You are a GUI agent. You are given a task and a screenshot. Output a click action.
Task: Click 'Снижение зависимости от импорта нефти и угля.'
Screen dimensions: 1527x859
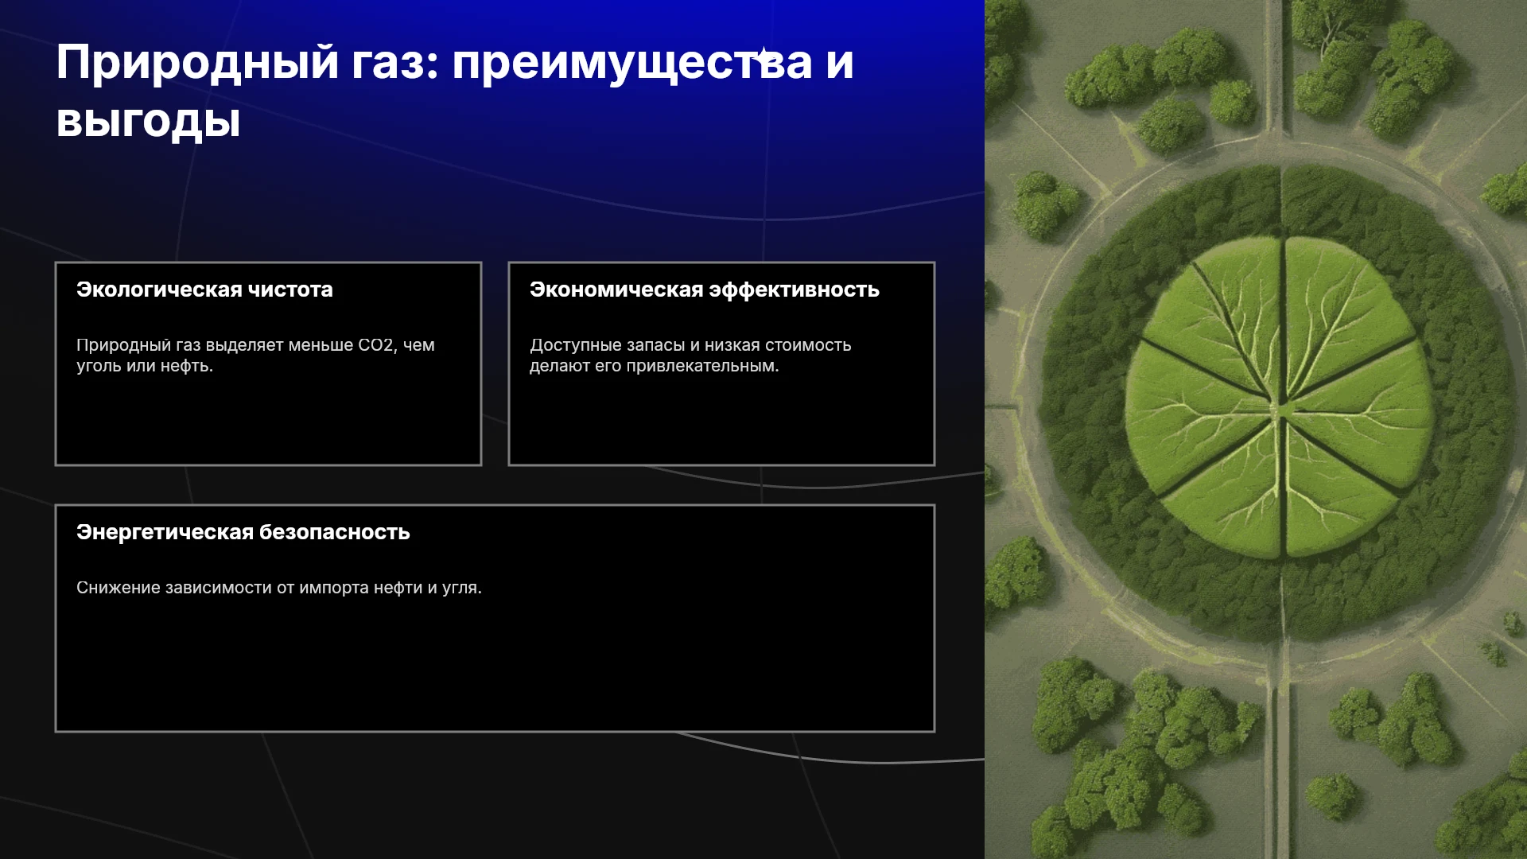coord(279,588)
